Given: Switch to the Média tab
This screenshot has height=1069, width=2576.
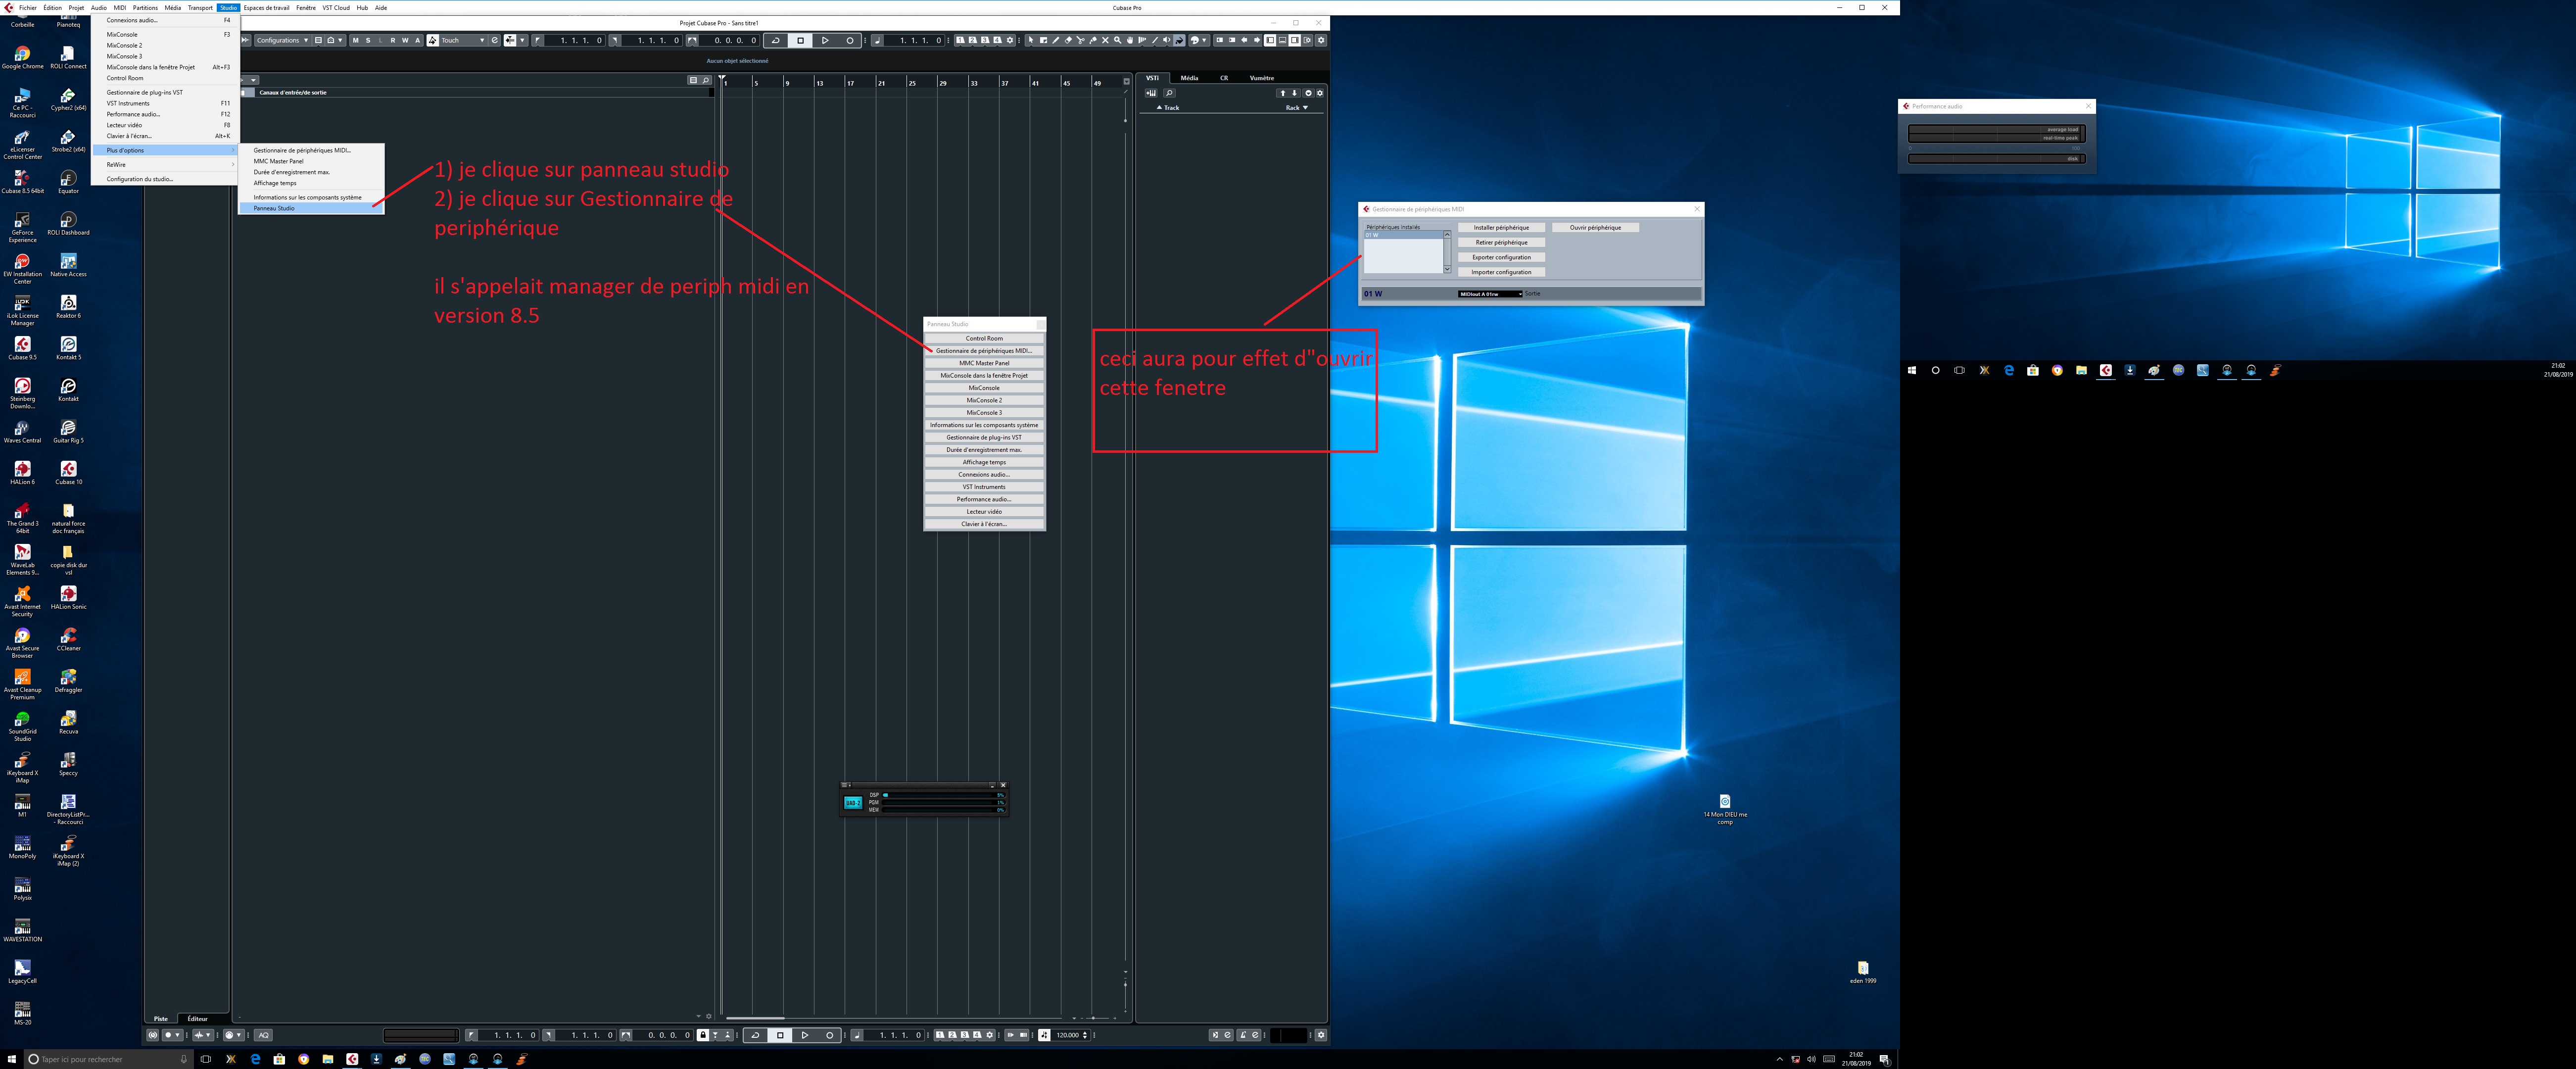Looking at the screenshot, I should click(x=1189, y=77).
